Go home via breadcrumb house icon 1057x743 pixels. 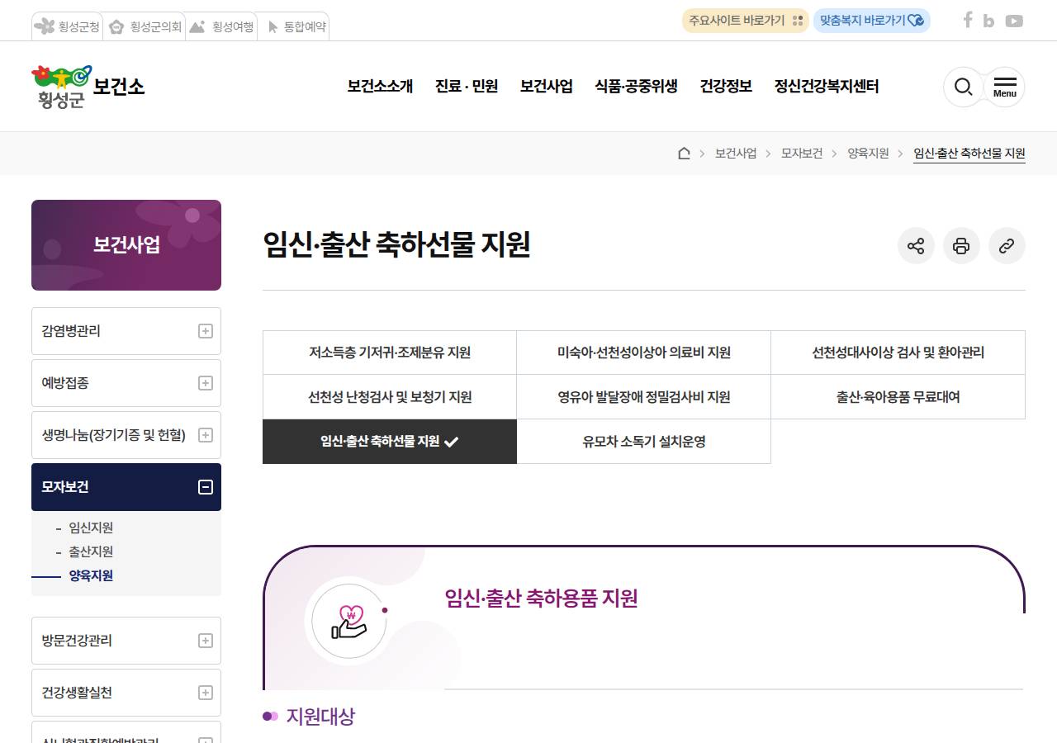point(684,153)
